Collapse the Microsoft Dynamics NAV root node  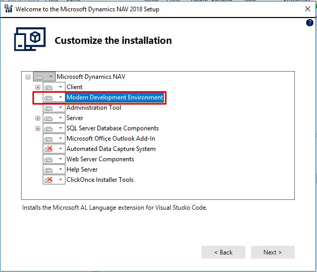coord(28,77)
